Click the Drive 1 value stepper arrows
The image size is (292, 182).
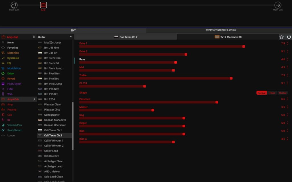click(x=287, y=44)
